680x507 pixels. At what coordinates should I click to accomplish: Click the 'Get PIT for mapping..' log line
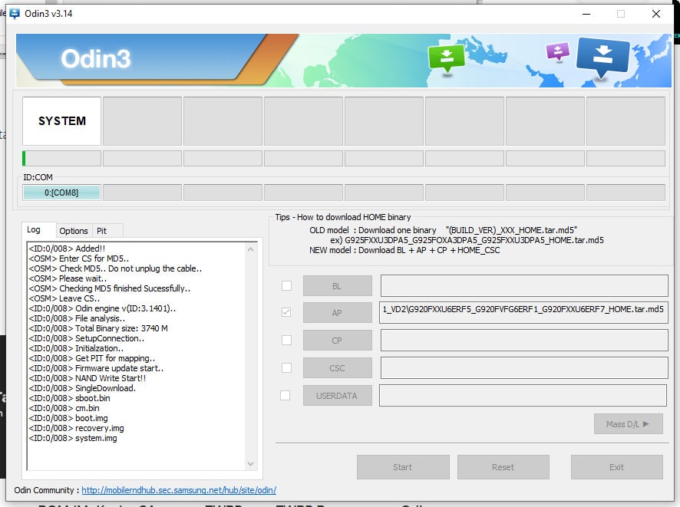point(91,358)
